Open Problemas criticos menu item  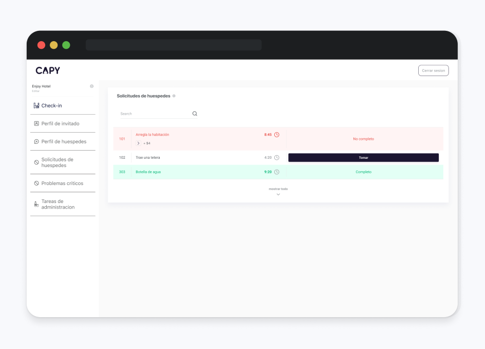pos(63,183)
